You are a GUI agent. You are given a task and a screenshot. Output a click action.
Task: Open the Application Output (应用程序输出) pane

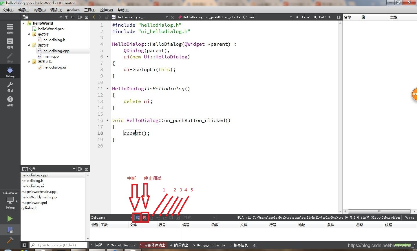(153, 245)
